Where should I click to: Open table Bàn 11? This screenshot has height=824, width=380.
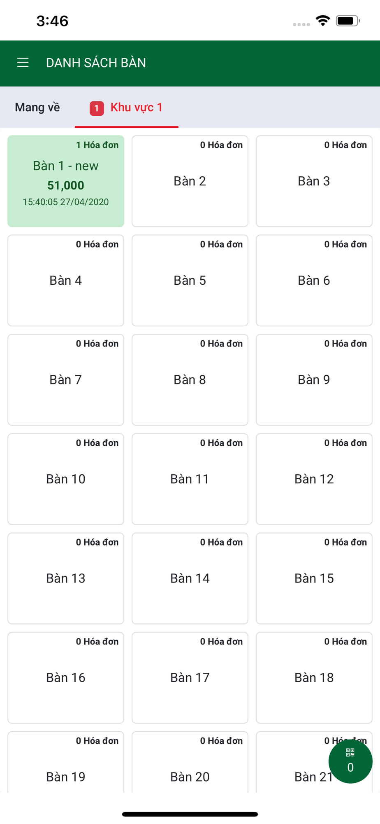190,479
